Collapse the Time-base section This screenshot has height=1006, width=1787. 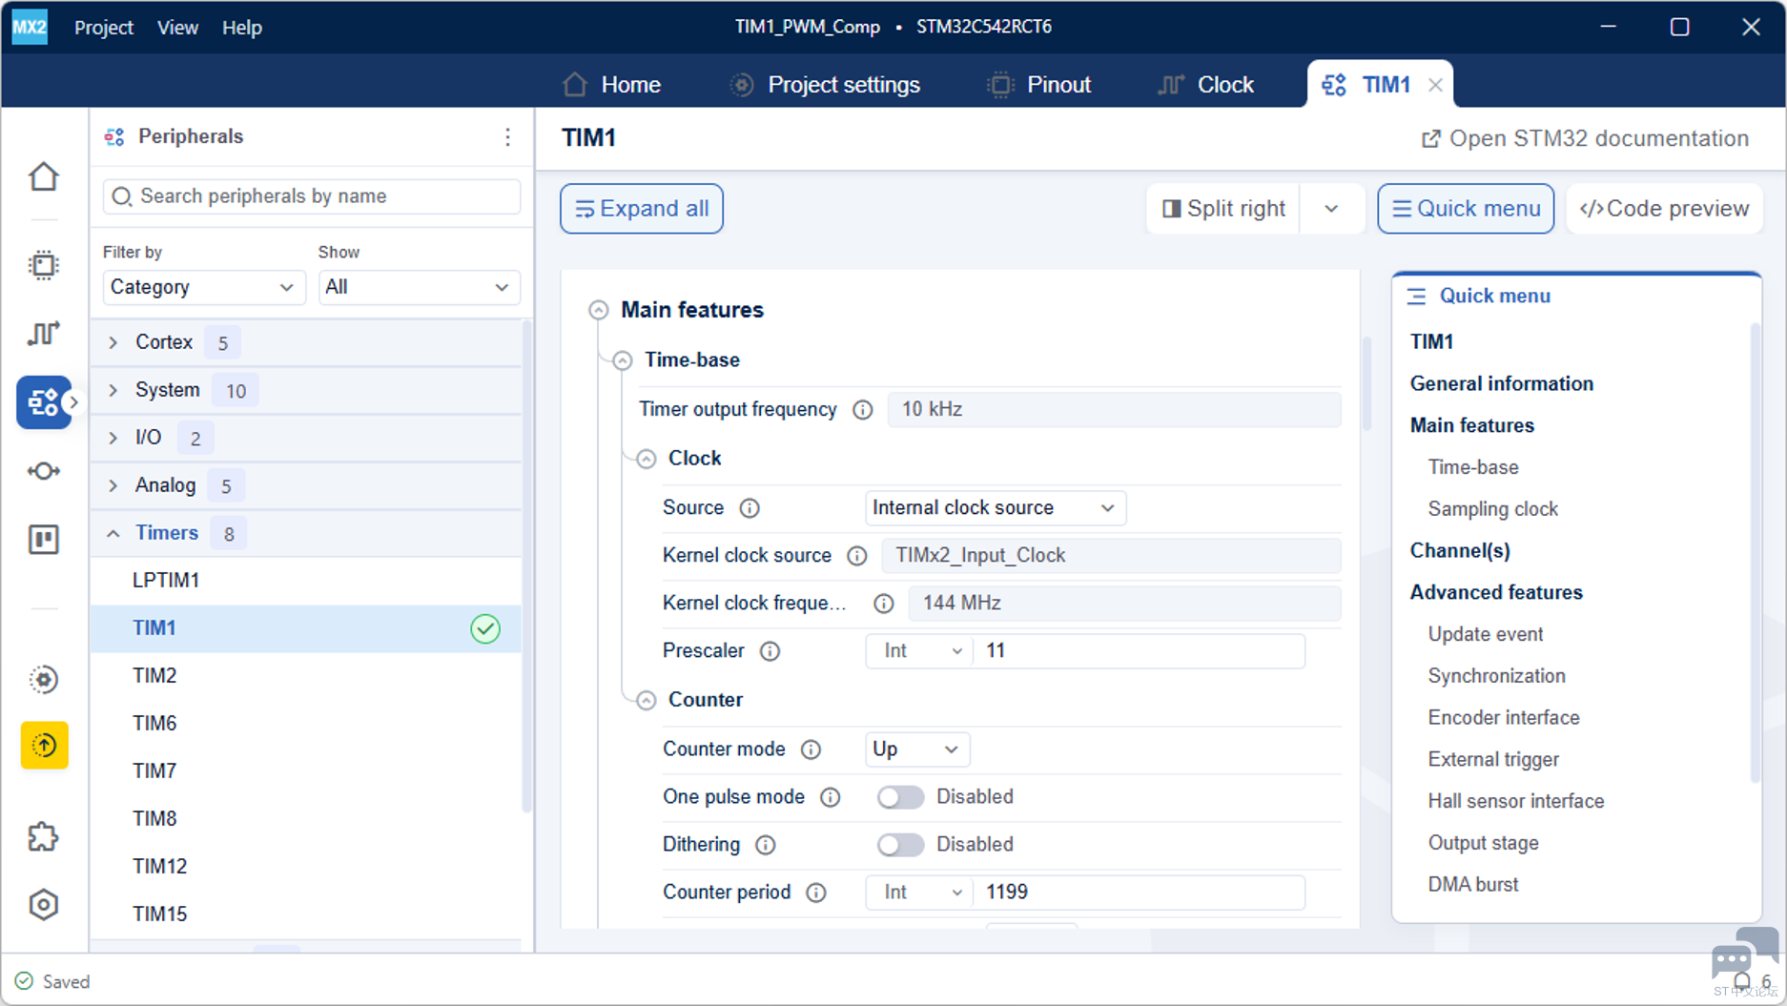click(623, 360)
